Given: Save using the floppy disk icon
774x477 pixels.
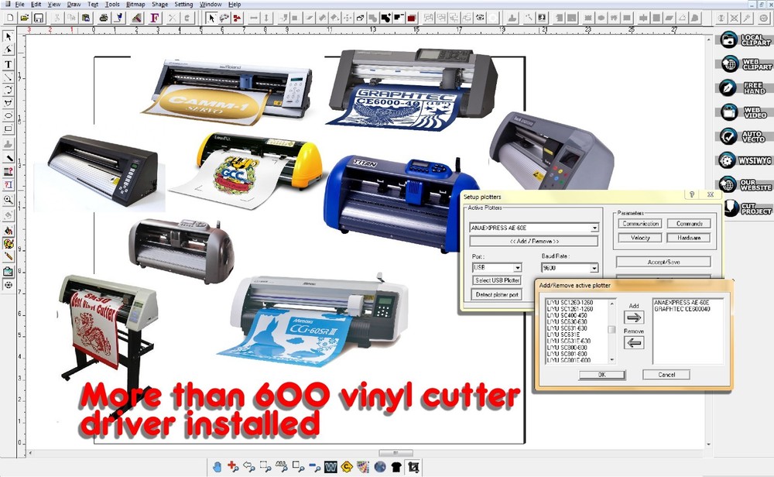Looking at the screenshot, I should (x=39, y=19).
